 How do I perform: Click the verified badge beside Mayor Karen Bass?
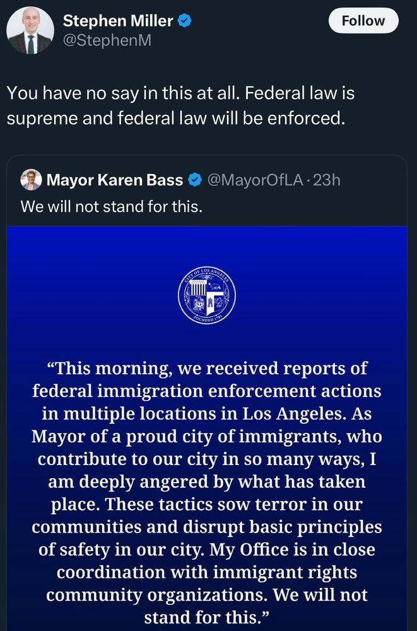coord(196,180)
